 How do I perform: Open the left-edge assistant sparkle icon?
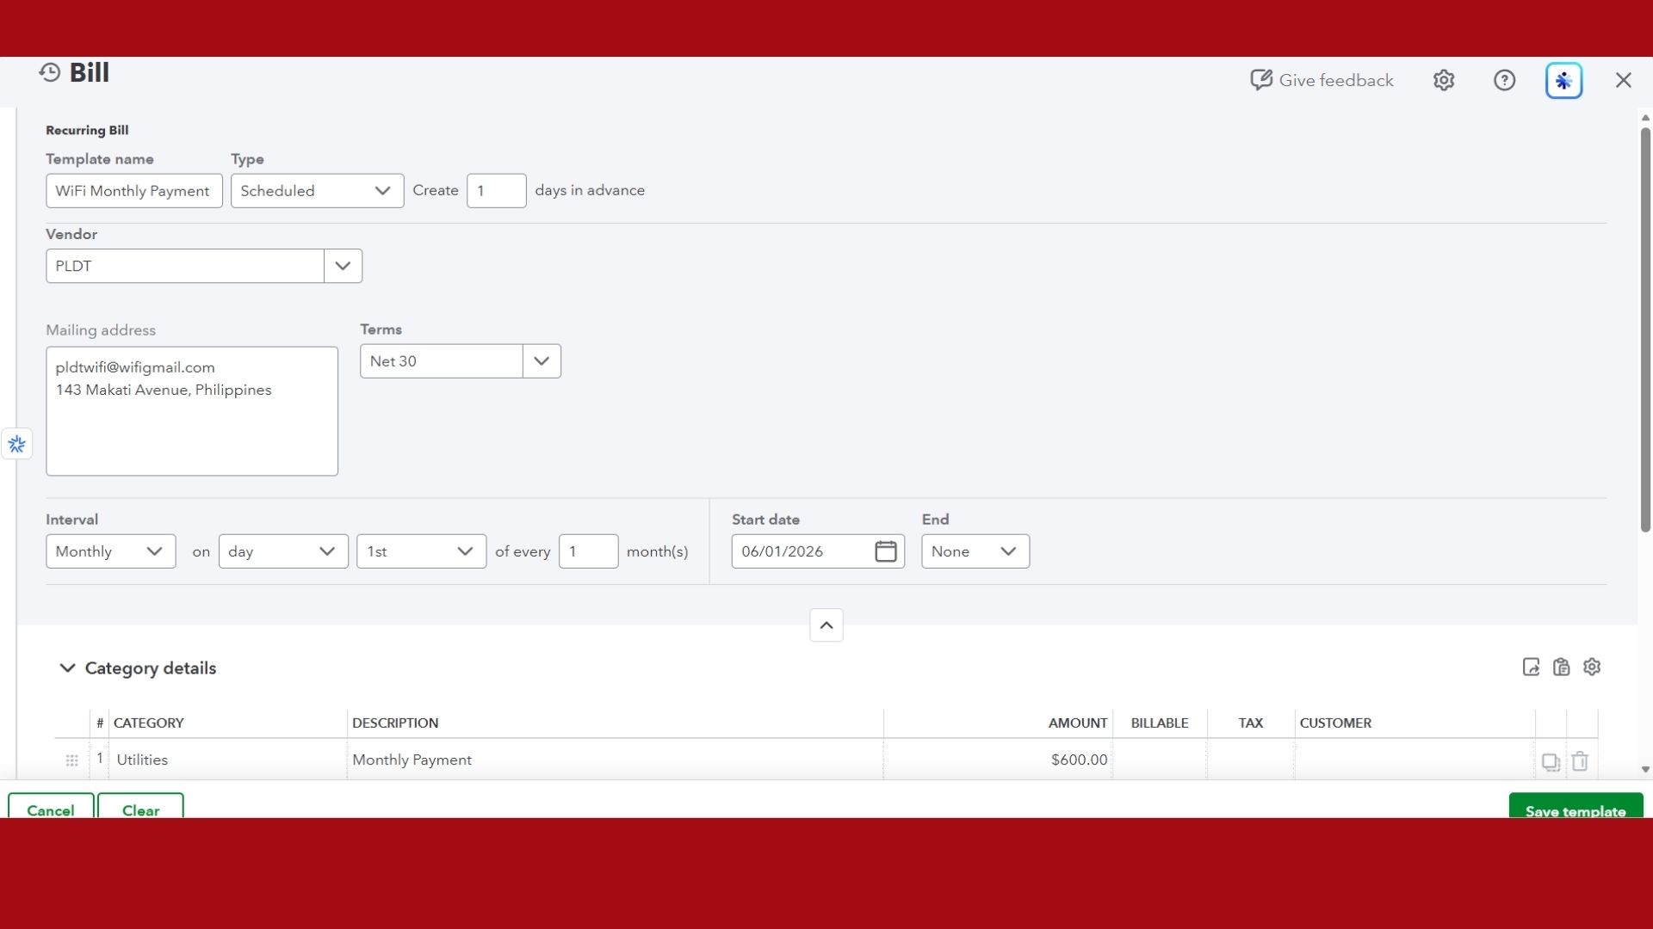(16, 444)
